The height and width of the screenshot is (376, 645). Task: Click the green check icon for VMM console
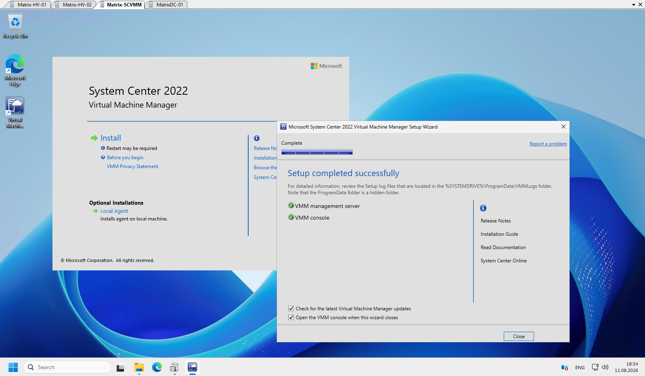tap(291, 217)
